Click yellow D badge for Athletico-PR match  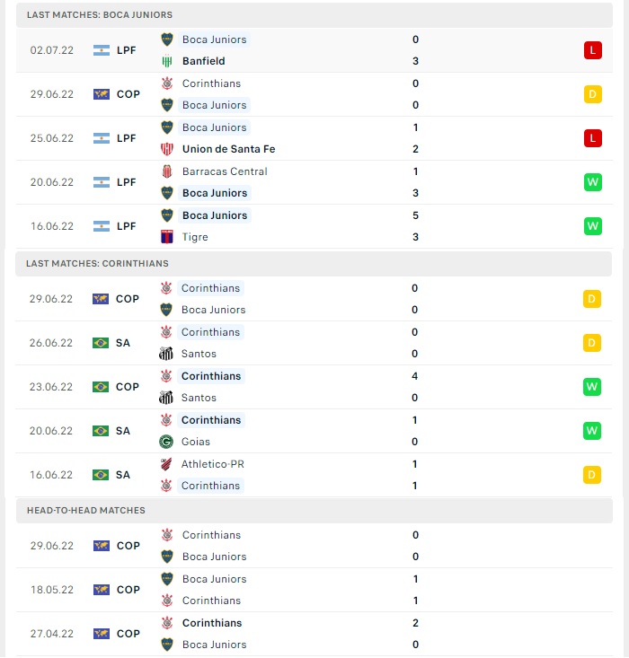click(591, 475)
